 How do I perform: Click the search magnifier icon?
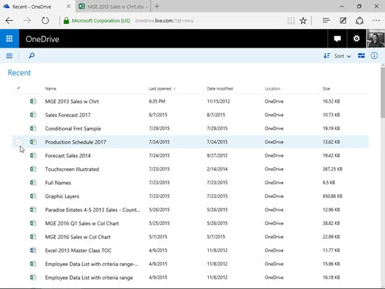[32, 56]
